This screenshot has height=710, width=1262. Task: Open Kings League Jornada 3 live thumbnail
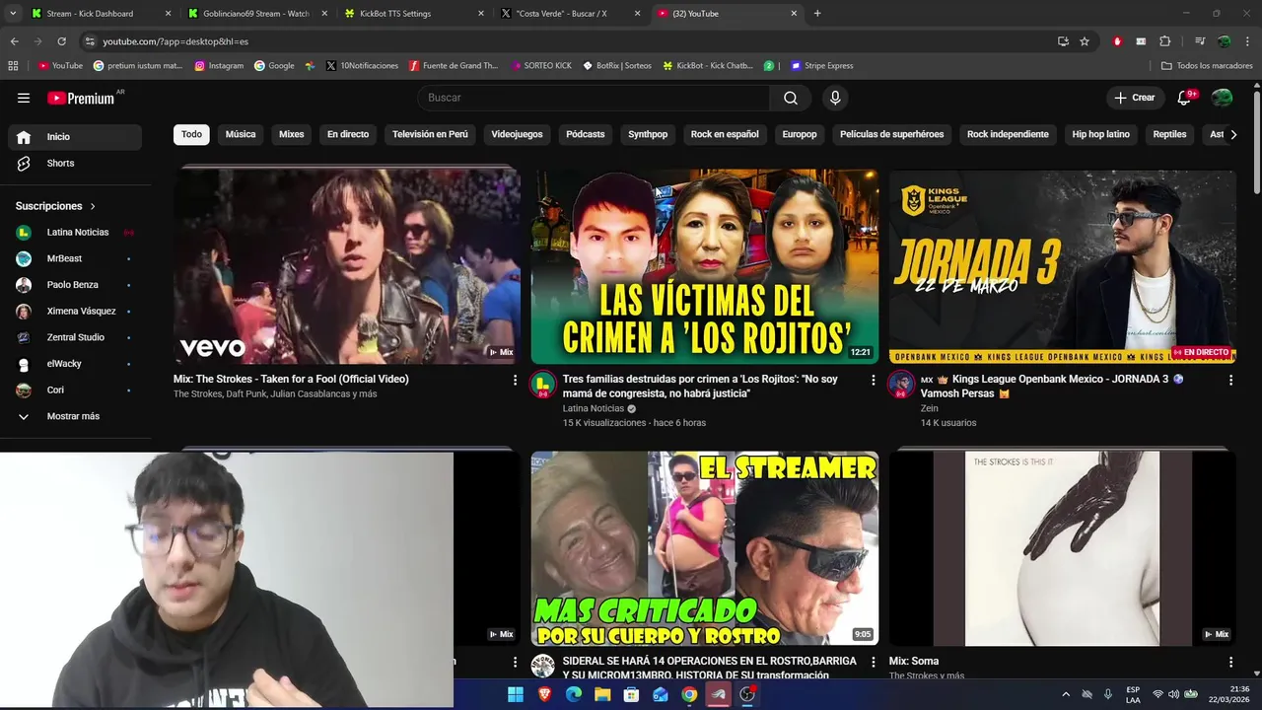coord(1062,266)
